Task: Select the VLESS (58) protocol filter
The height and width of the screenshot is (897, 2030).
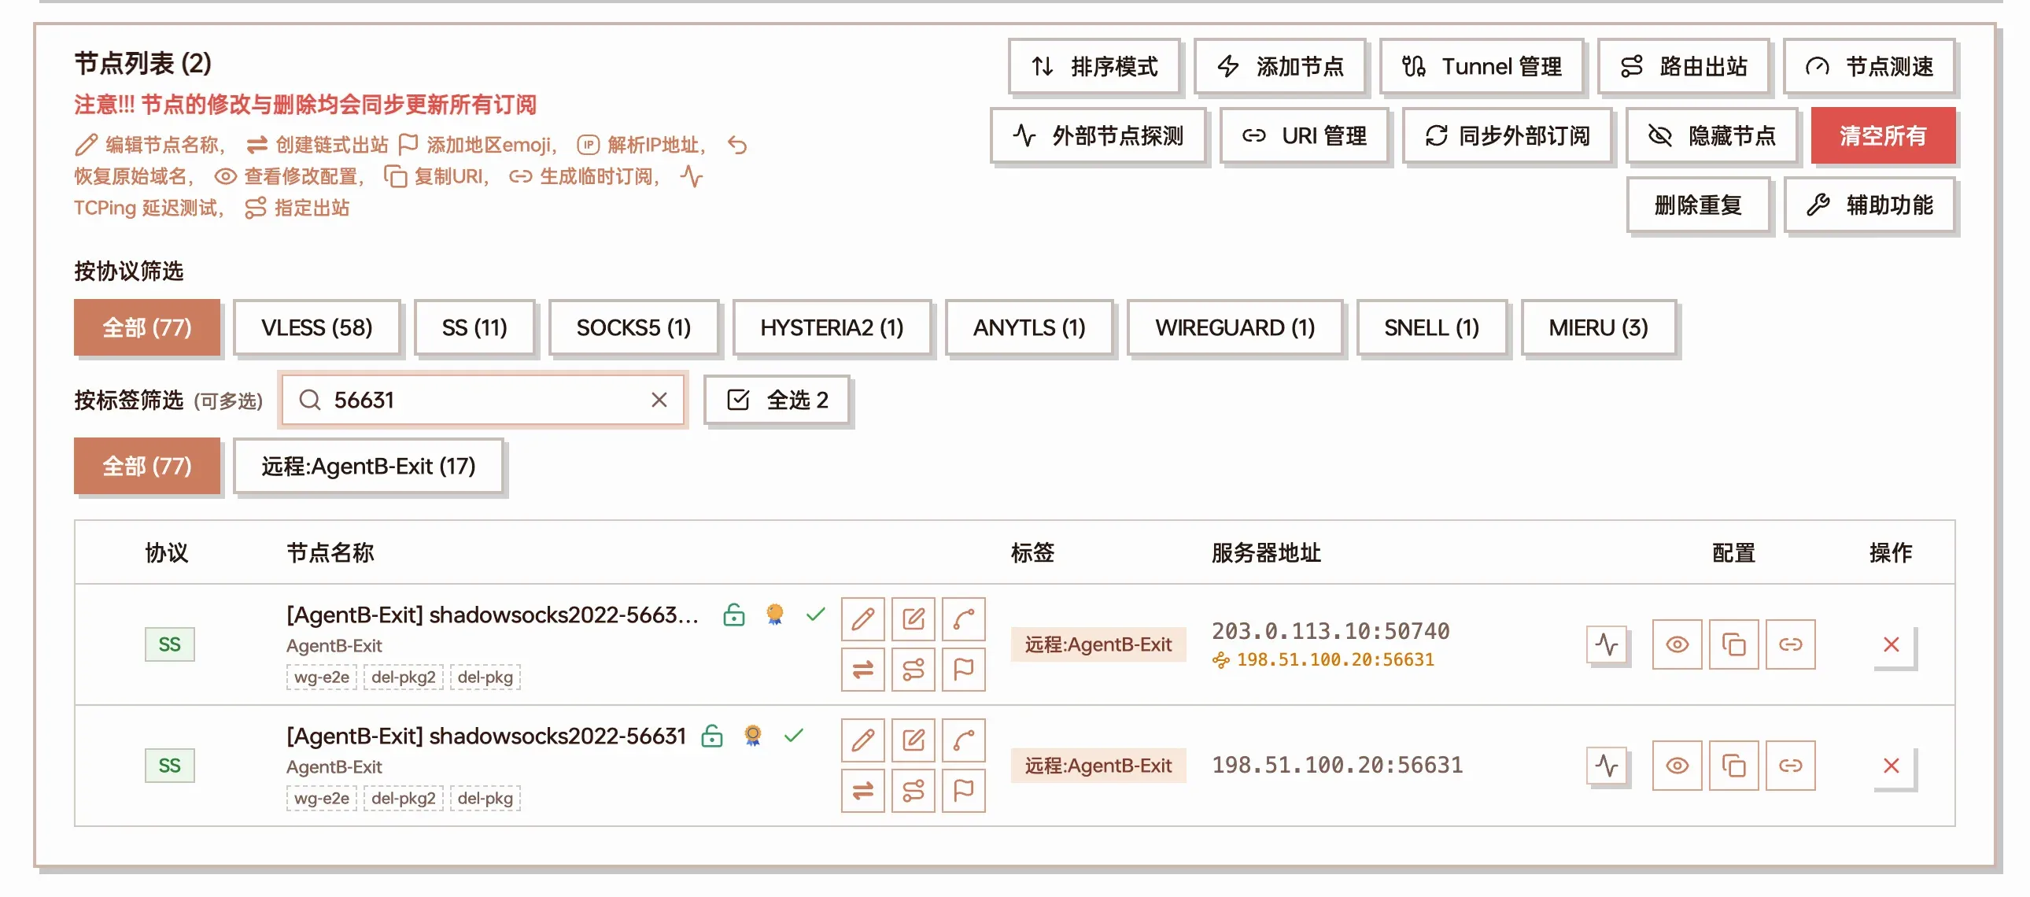Action: (x=316, y=328)
